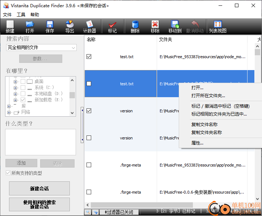Open the 计数器 (Counter) toolbar icon

[x=89, y=27]
